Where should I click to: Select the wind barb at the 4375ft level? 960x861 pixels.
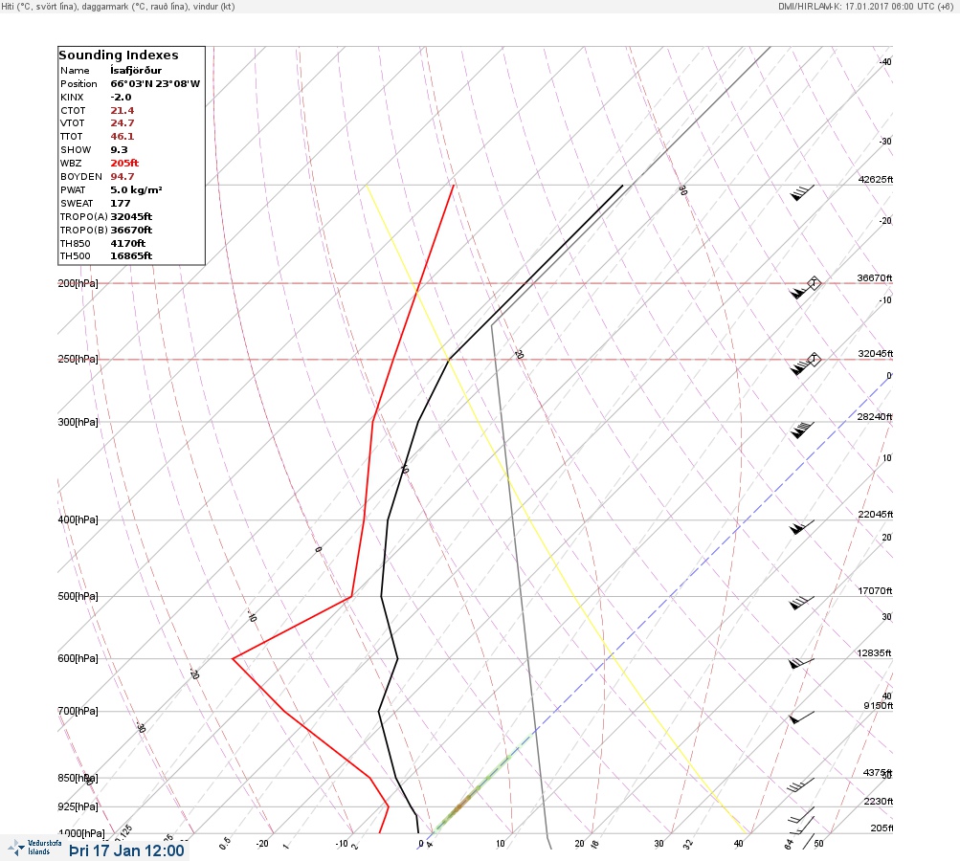[x=801, y=785]
